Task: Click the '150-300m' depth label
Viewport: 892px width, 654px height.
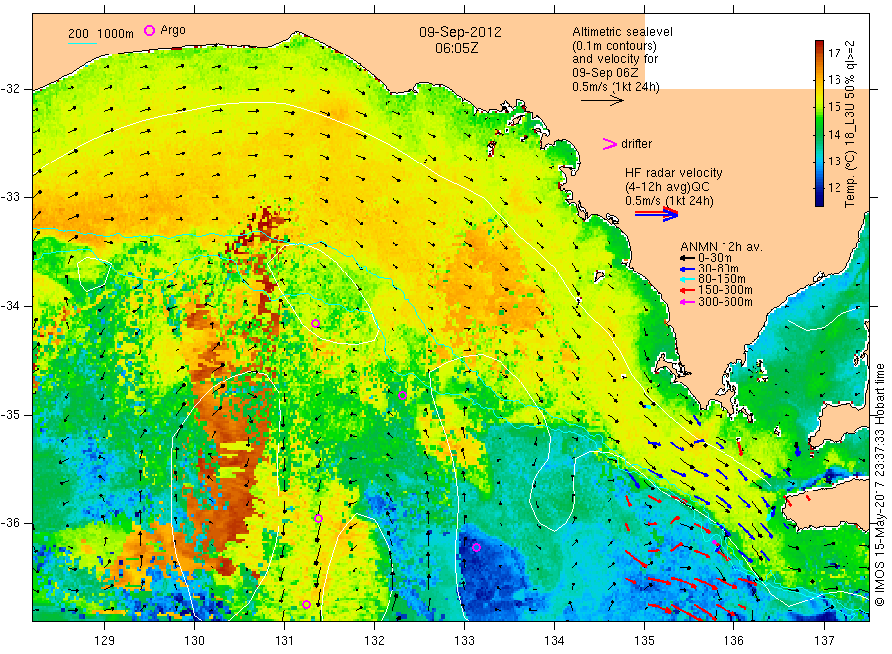Action: [x=725, y=290]
